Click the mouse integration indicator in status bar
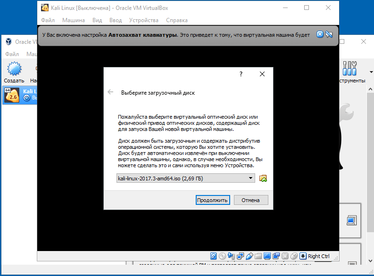 (294, 256)
